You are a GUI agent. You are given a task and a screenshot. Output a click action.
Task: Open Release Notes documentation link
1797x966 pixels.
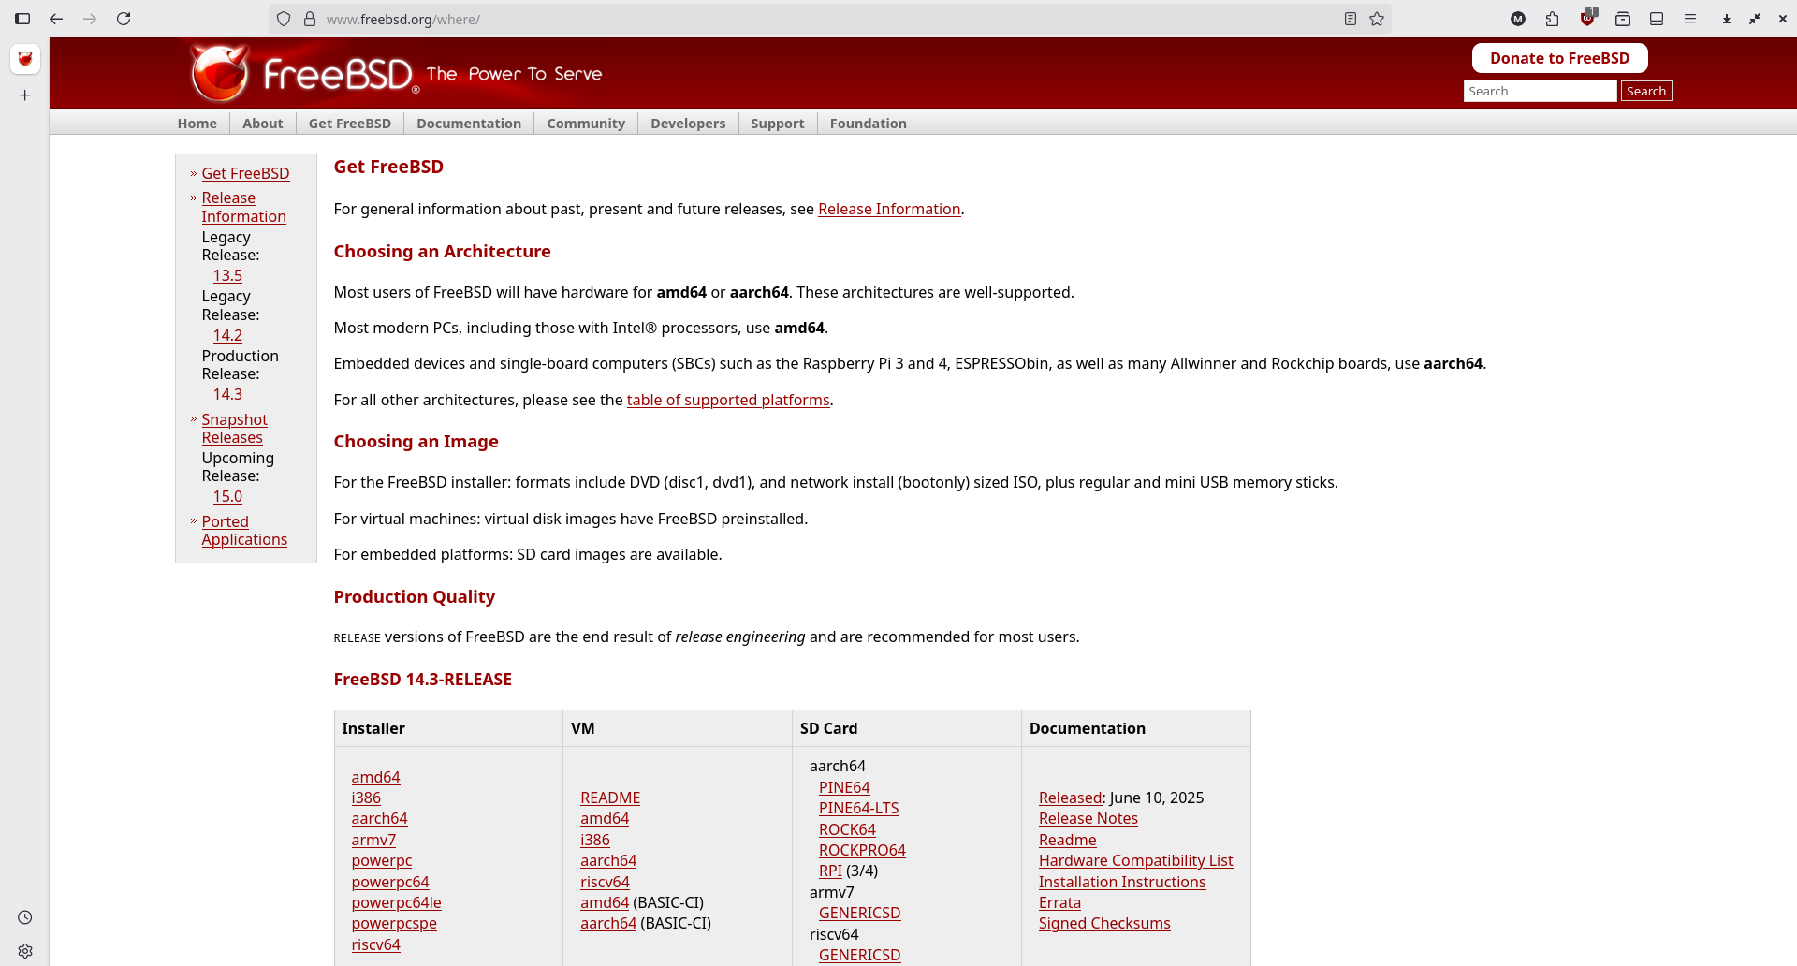[1088, 818]
